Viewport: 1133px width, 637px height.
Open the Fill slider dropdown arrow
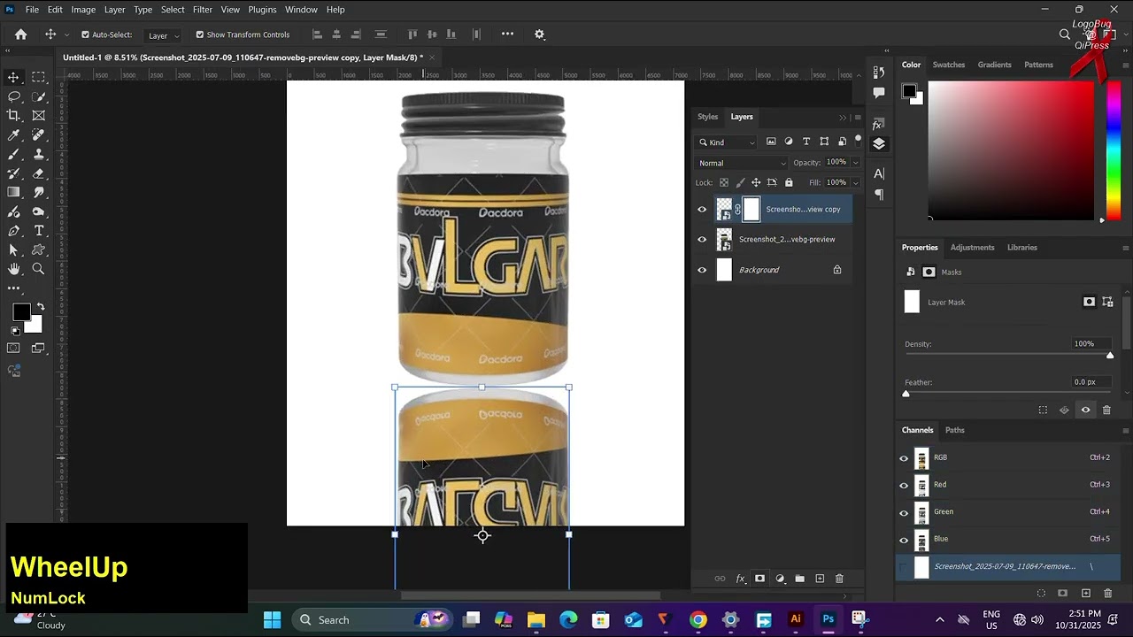pos(855,183)
